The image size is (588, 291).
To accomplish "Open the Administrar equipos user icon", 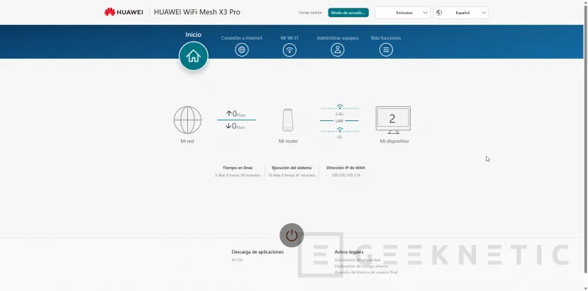I will [338, 50].
